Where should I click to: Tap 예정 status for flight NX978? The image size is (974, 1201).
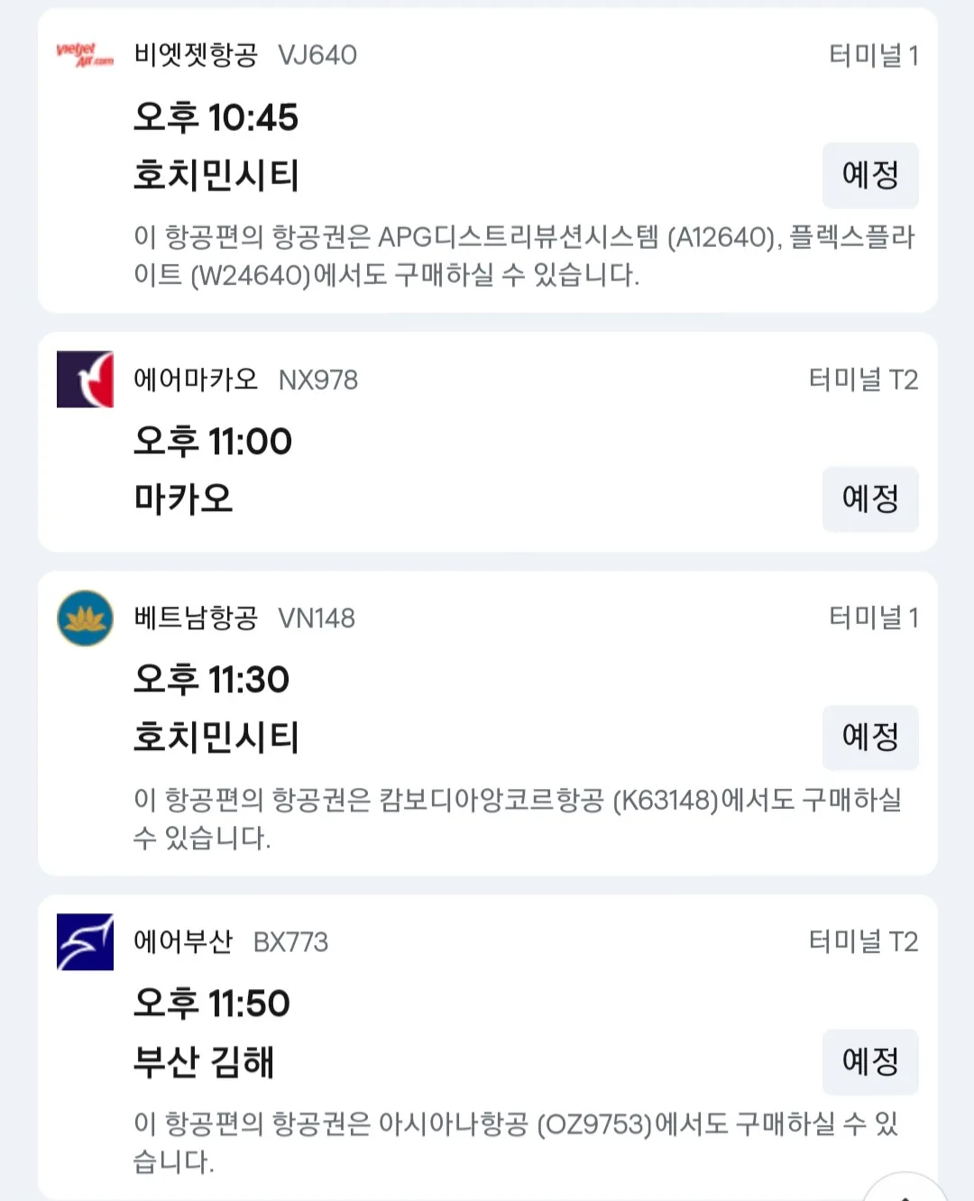point(870,499)
